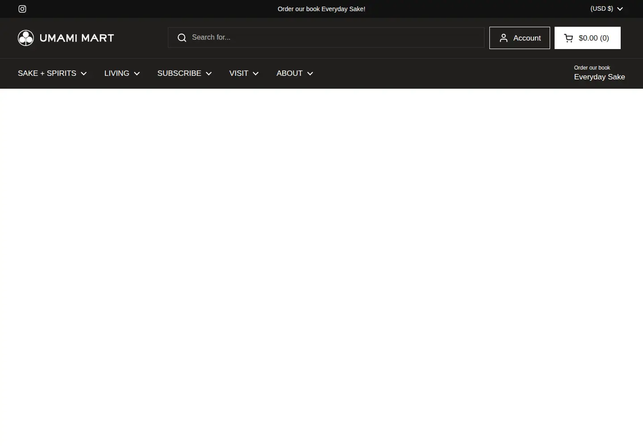The height and width of the screenshot is (446, 643).
Task: Open the Everyday Sake book link
Action: coord(599,73)
